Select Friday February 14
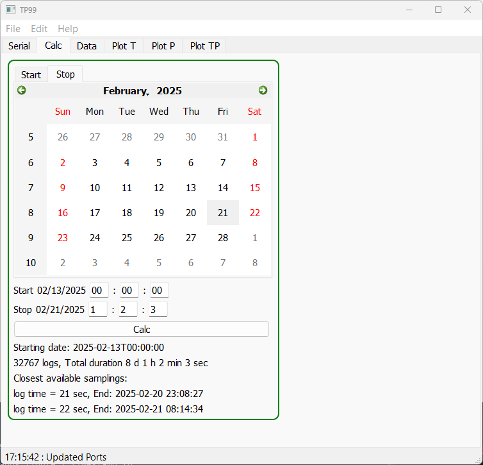 (223, 187)
